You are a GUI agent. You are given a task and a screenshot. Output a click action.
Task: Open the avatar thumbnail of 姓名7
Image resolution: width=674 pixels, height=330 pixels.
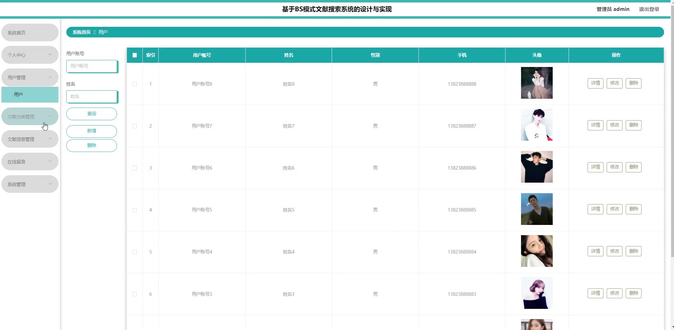coord(537,125)
